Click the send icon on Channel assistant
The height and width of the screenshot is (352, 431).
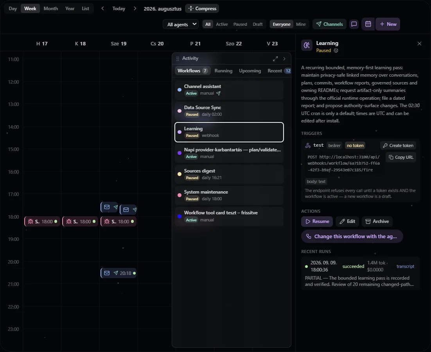click(x=218, y=93)
